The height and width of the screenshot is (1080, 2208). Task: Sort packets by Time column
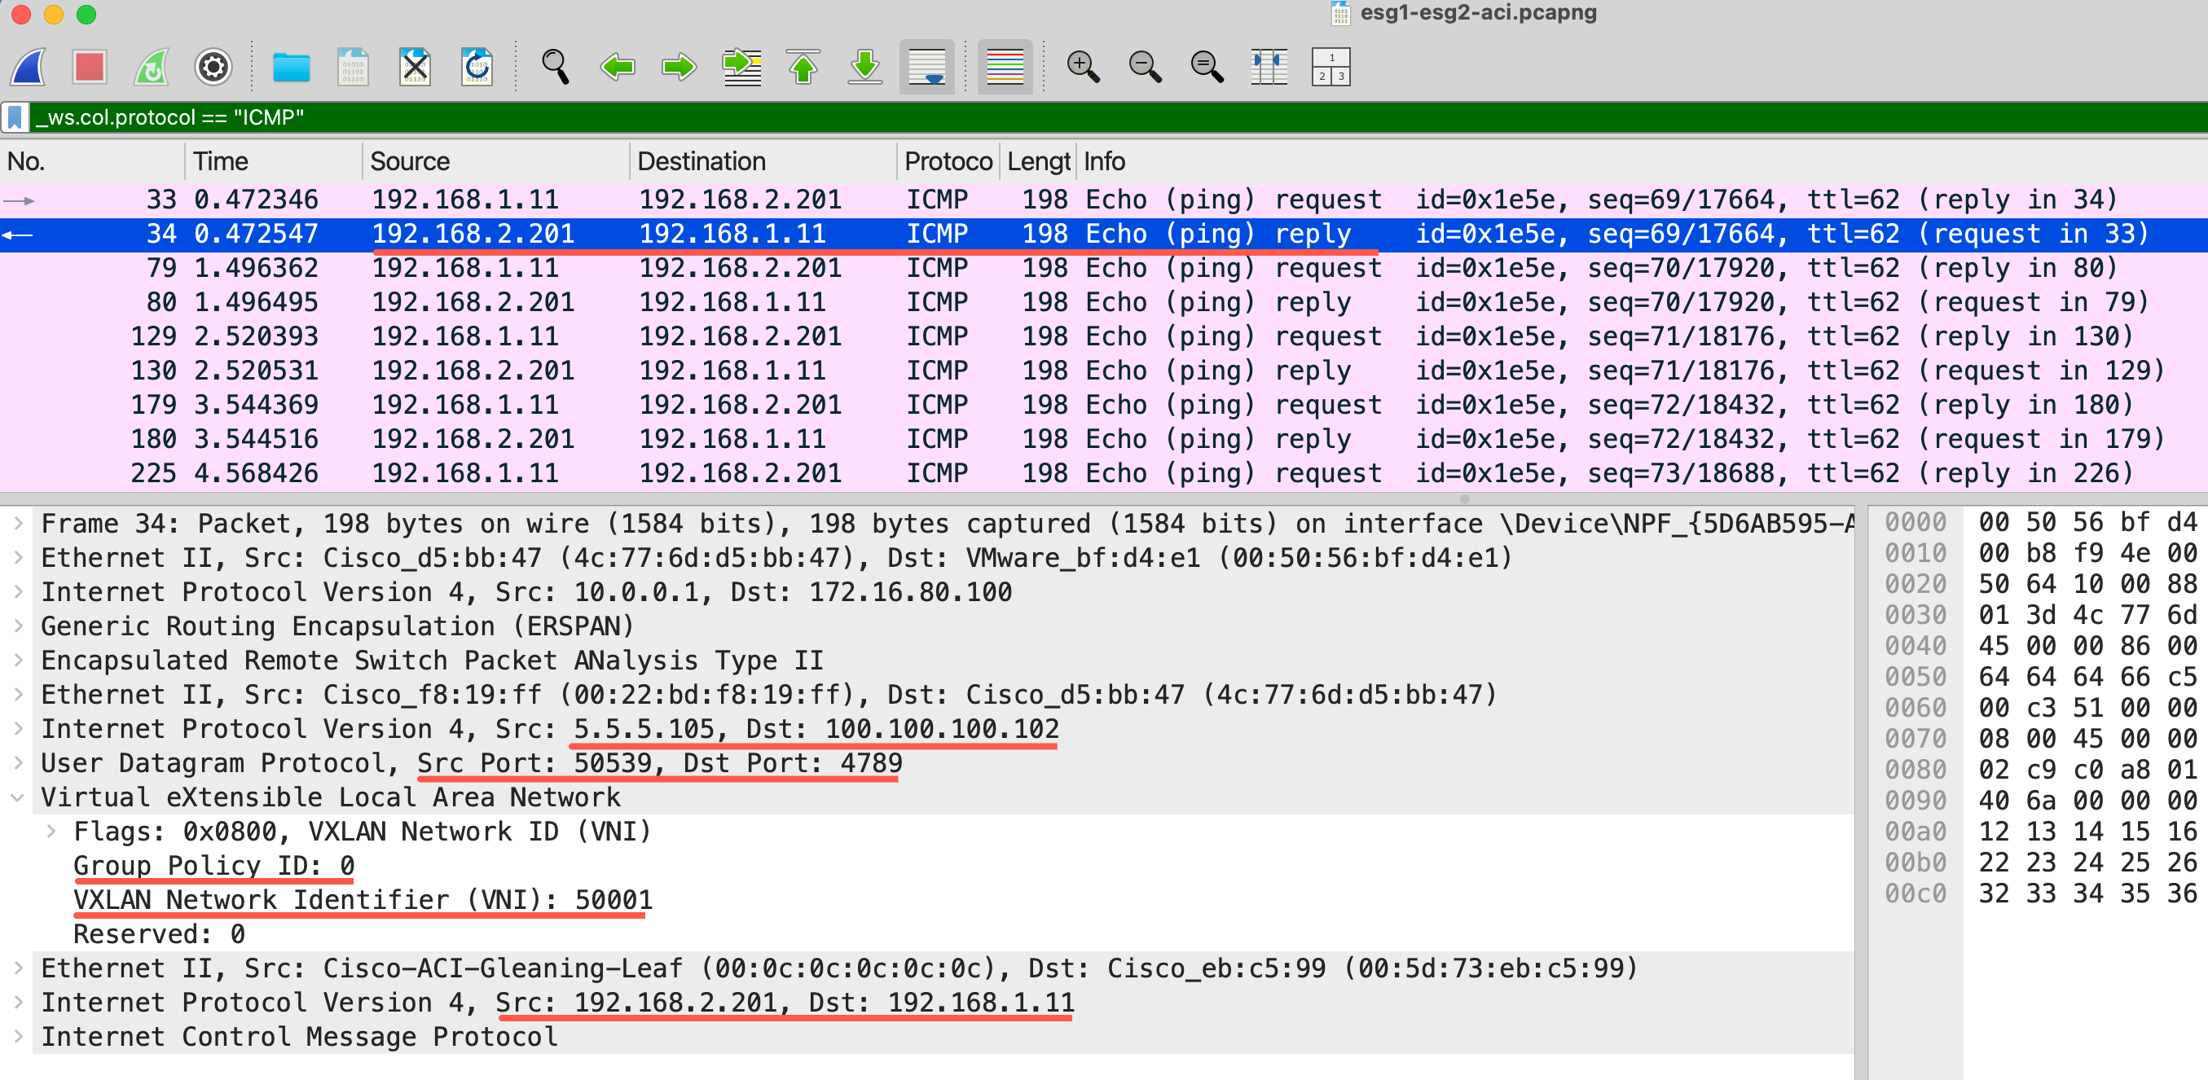274,161
